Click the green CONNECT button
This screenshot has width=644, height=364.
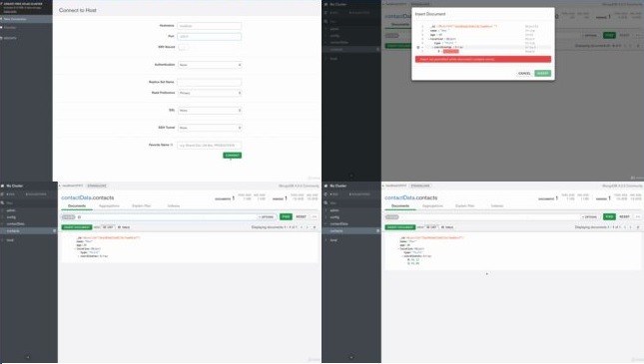(x=232, y=156)
